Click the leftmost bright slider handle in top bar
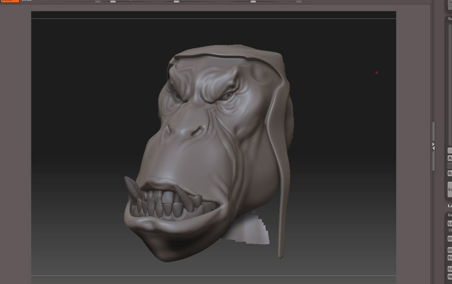 (113, 2)
